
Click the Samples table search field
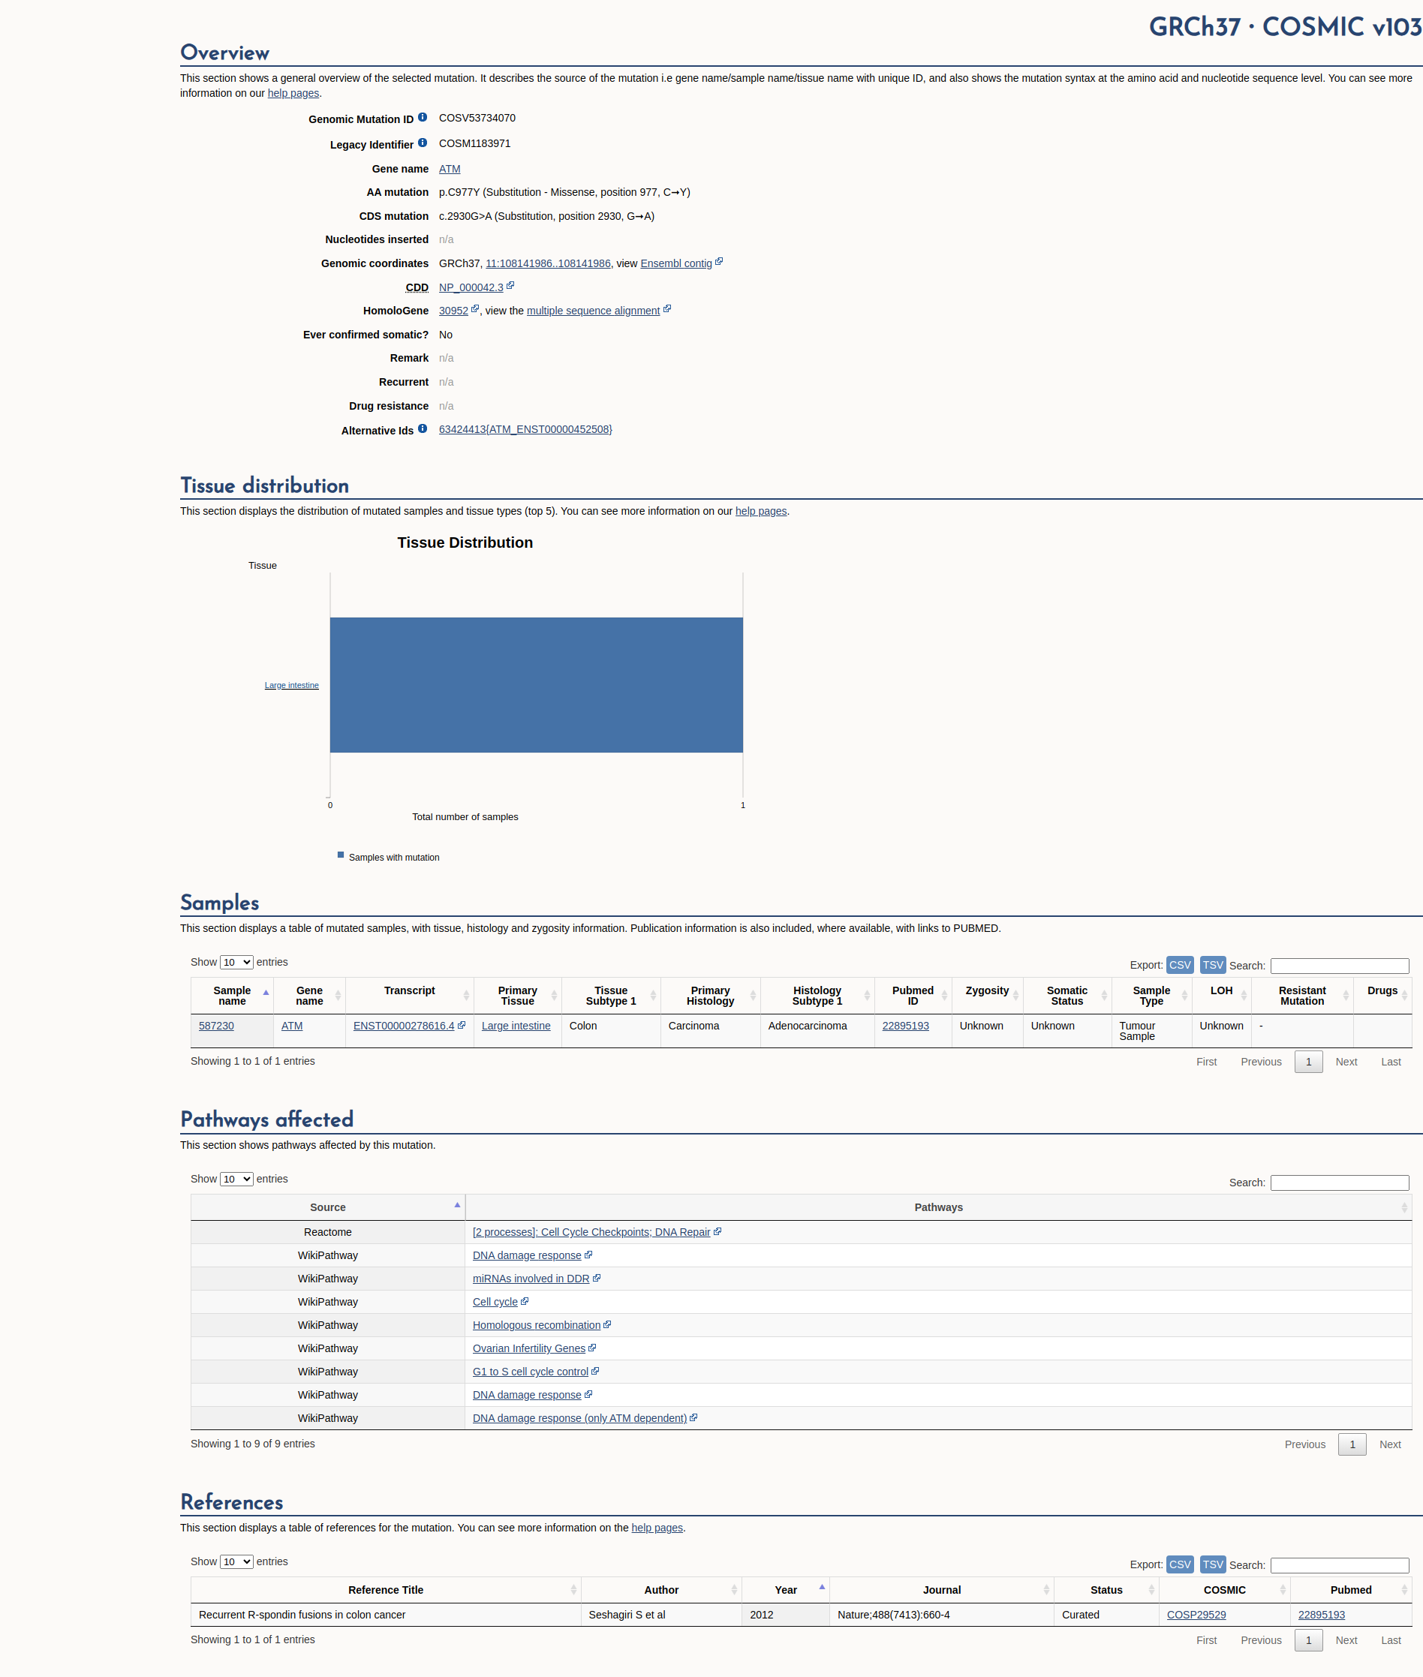pos(1339,966)
